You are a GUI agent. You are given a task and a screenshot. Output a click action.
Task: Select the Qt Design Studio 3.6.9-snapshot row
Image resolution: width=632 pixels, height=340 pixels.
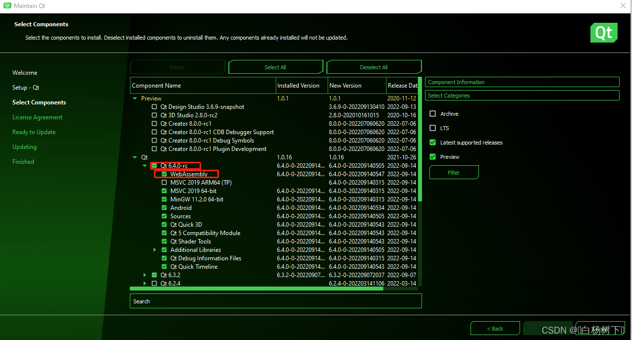[x=274, y=107]
